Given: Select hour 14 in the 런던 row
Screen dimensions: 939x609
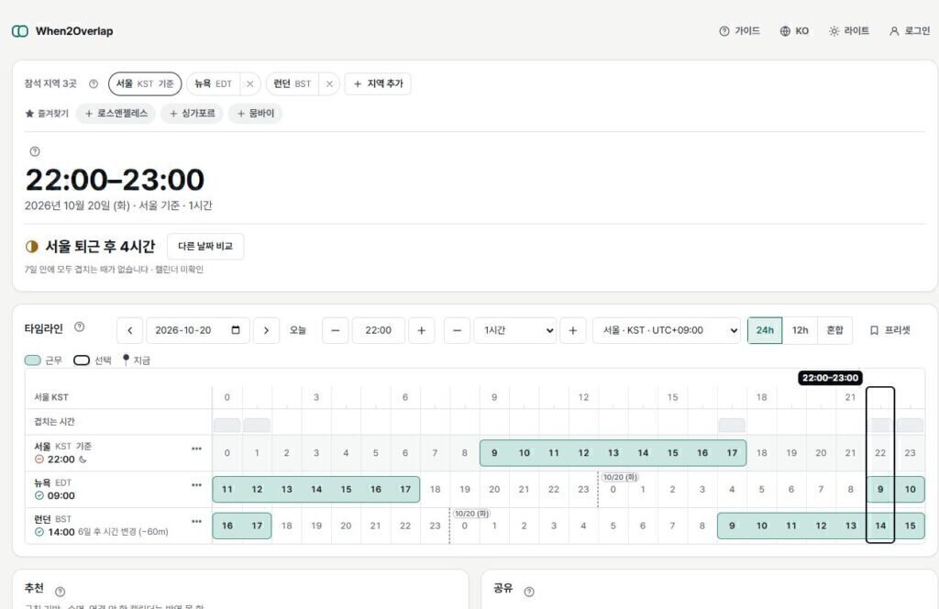Looking at the screenshot, I should pyautogui.click(x=880, y=526).
